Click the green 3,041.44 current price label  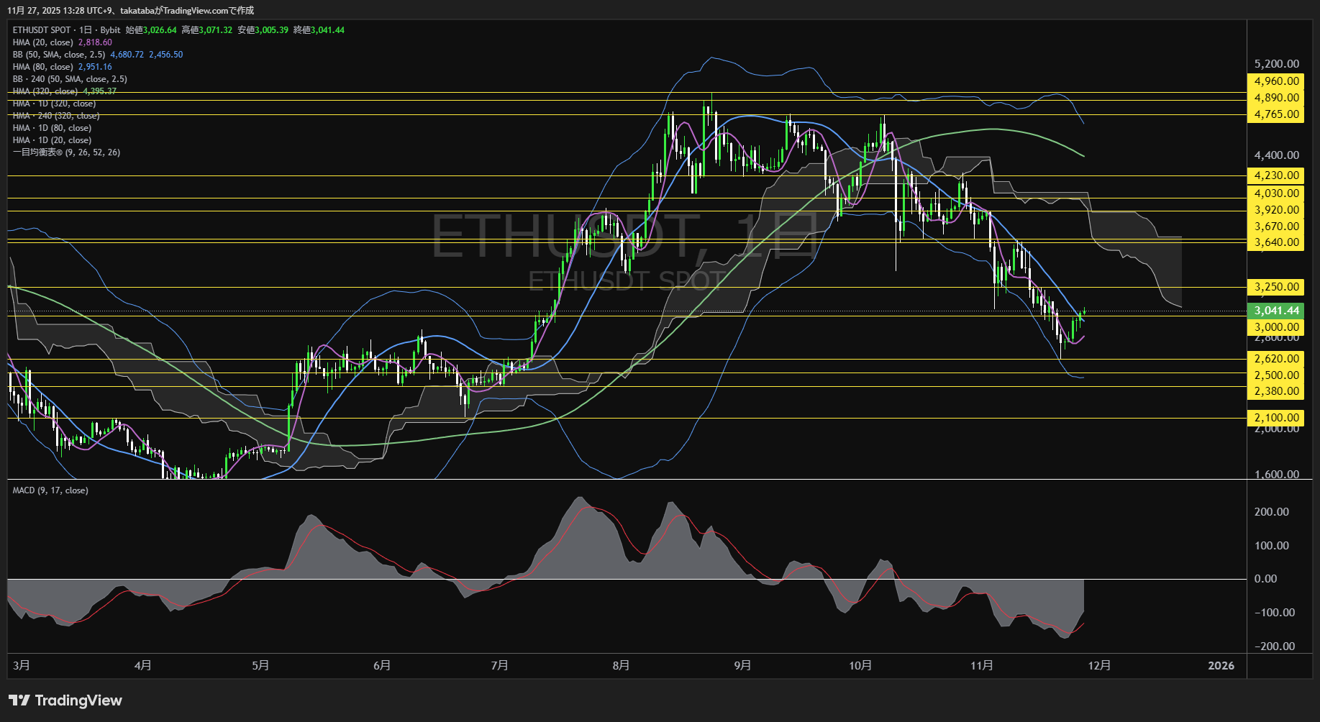pyautogui.click(x=1276, y=311)
